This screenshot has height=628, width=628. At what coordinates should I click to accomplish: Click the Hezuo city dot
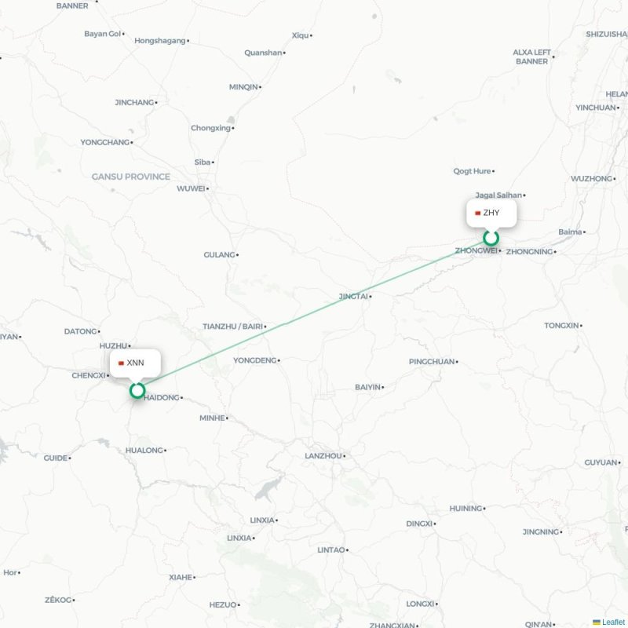click(x=239, y=604)
